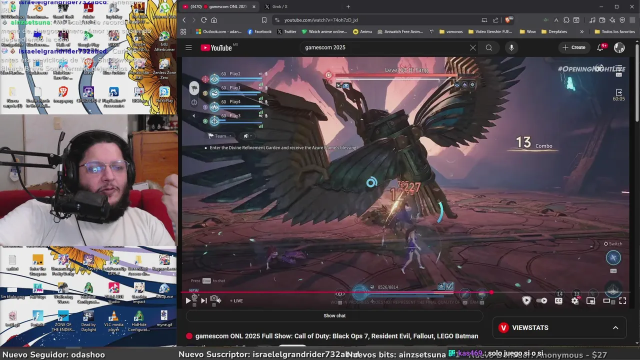Open the Twitter bookmark
The height and width of the screenshot is (360, 640).
(x=286, y=31)
